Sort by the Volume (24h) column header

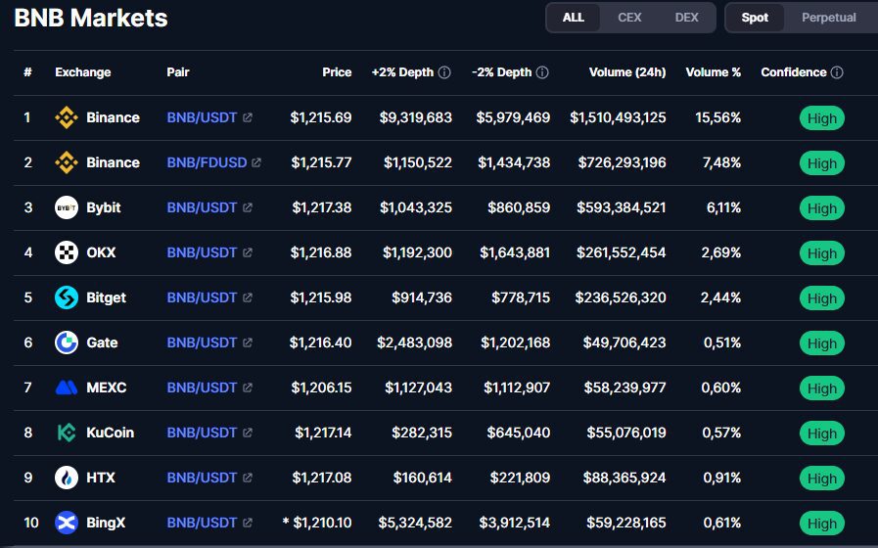(627, 72)
